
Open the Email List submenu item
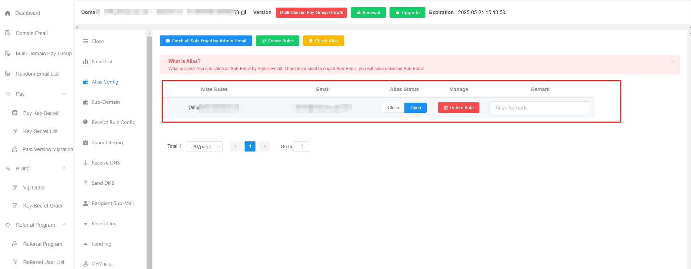(x=102, y=61)
